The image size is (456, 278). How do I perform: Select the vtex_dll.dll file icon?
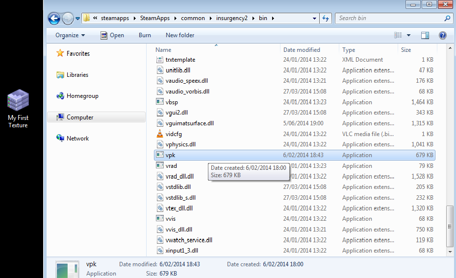pos(160,208)
